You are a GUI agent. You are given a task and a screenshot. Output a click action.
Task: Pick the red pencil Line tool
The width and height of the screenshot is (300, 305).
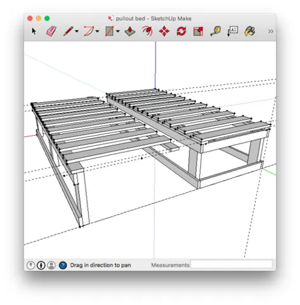[68, 31]
